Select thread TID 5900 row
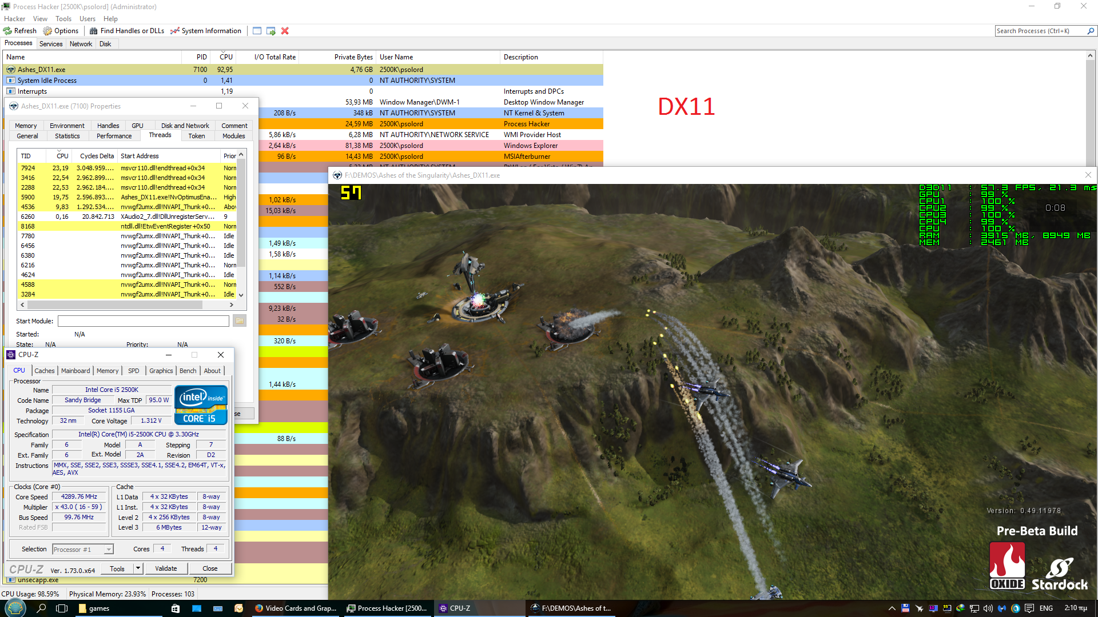1098x617 pixels. (x=127, y=197)
